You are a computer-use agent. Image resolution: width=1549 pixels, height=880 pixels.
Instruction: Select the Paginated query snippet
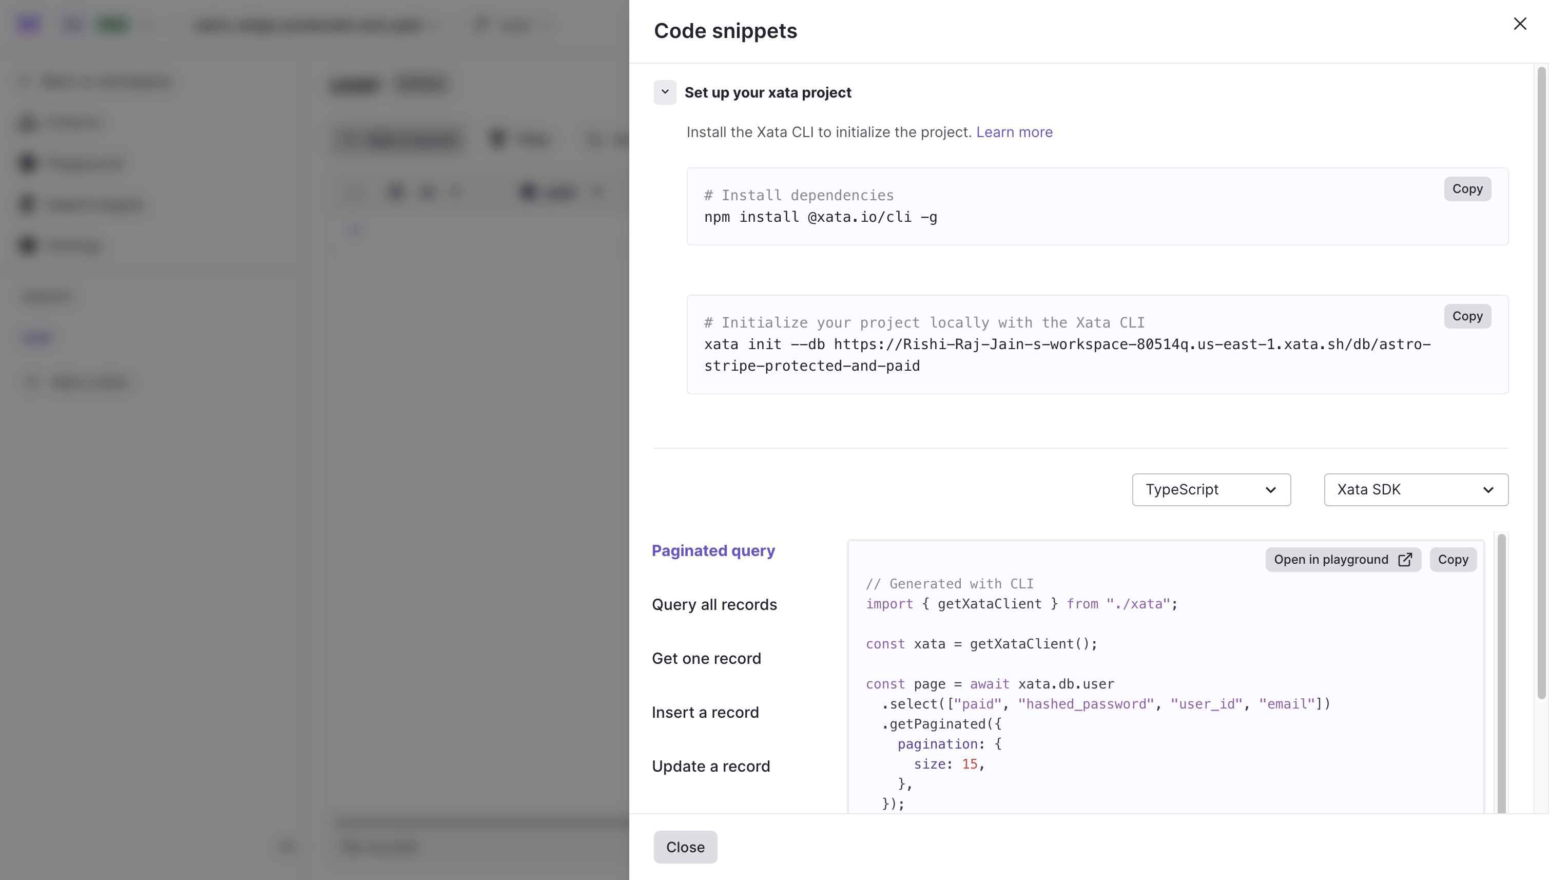(x=713, y=550)
